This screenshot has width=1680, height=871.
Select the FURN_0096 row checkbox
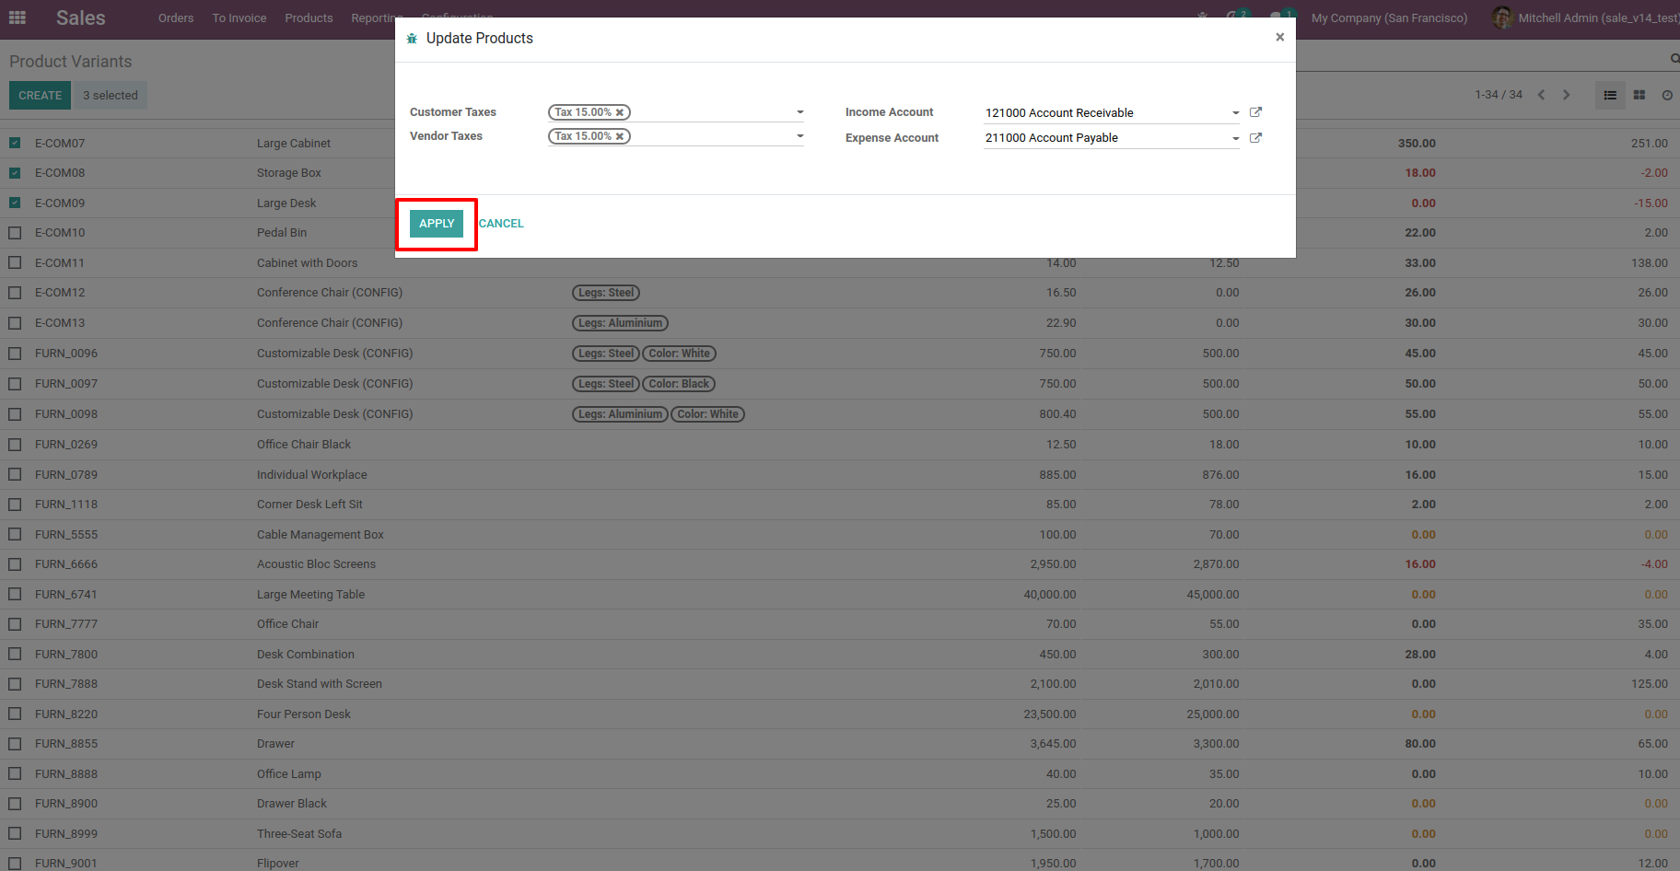click(15, 354)
